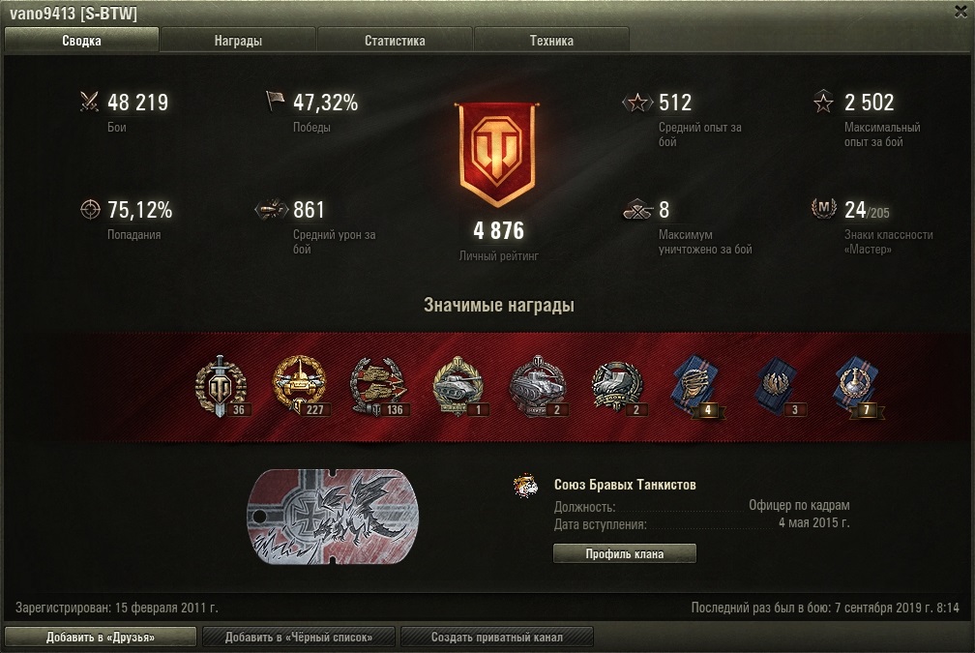Select the Сводка tab
975x653 pixels.
point(81,41)
